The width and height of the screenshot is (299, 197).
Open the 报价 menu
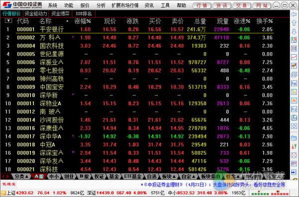coord(85,5)
